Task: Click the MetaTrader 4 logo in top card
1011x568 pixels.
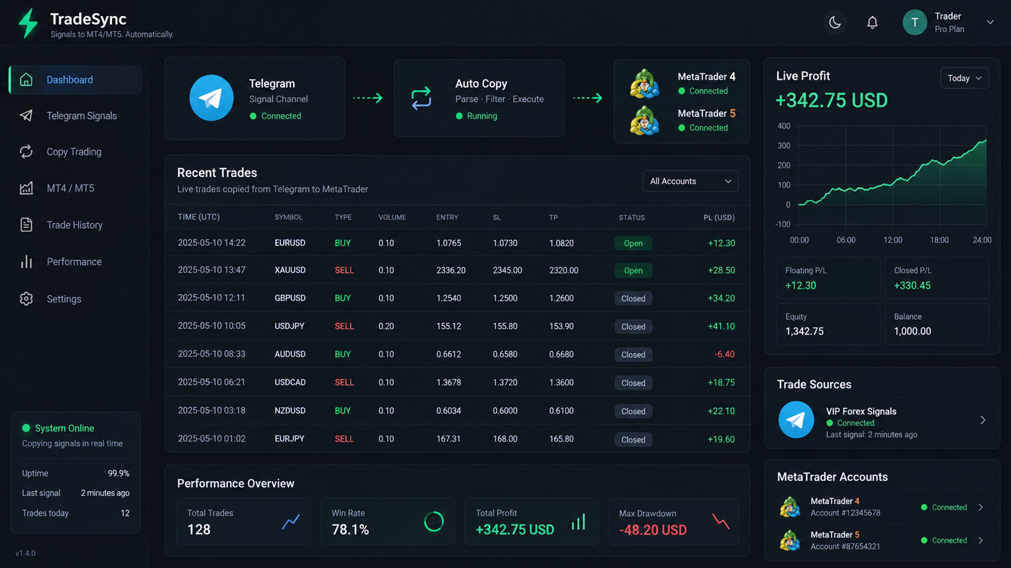Action: pos(645,83)
